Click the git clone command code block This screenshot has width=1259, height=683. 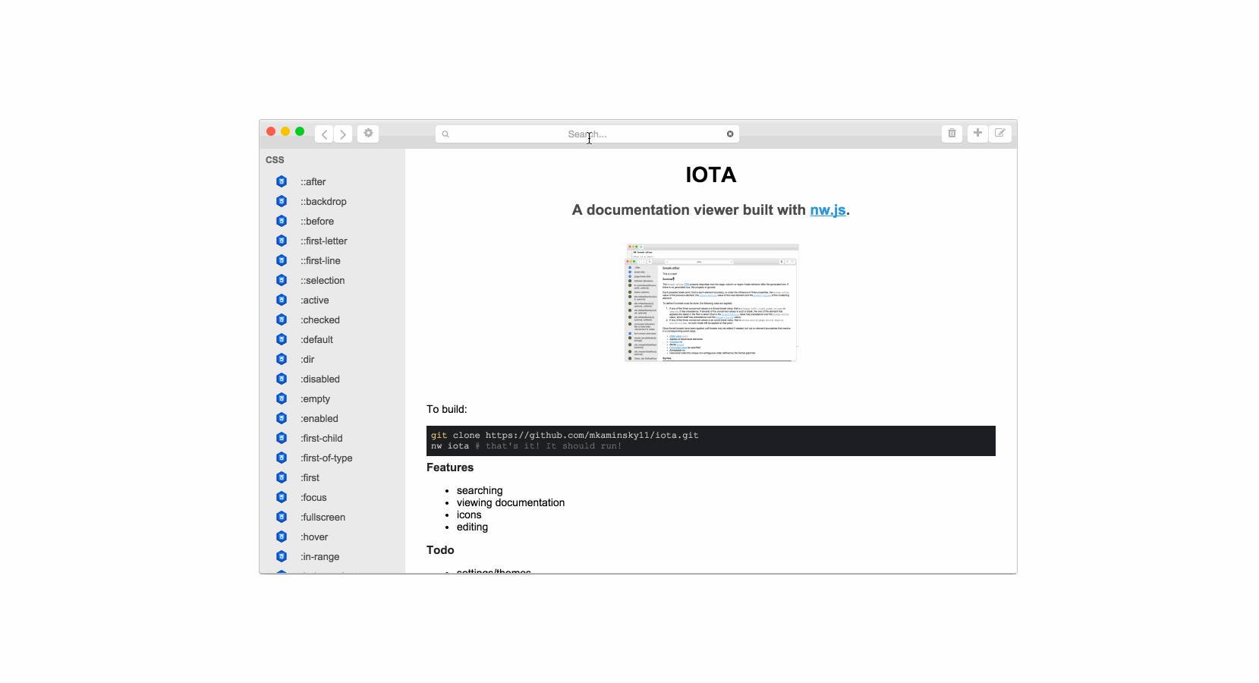[711, 441]
